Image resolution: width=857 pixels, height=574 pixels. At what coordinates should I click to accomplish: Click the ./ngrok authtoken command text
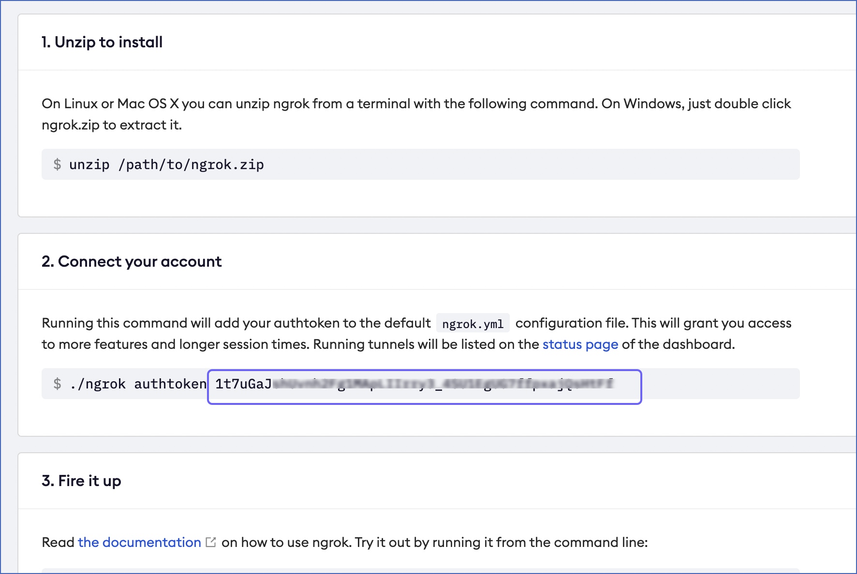coord(138,384)
